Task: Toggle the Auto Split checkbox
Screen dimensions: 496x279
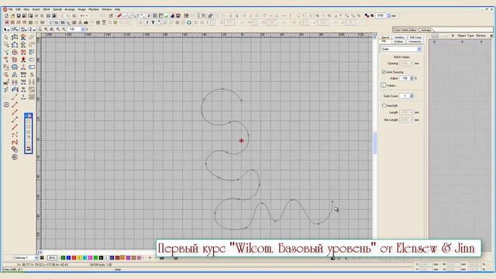Action: 384,105
